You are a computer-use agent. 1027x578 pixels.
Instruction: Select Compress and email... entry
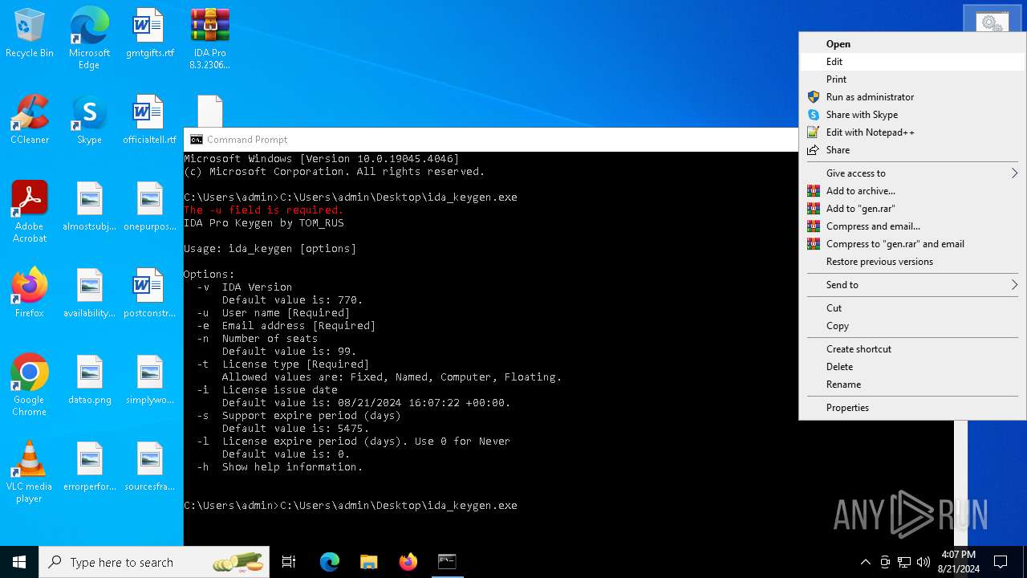pyautogui.click(x=912, y=226)
